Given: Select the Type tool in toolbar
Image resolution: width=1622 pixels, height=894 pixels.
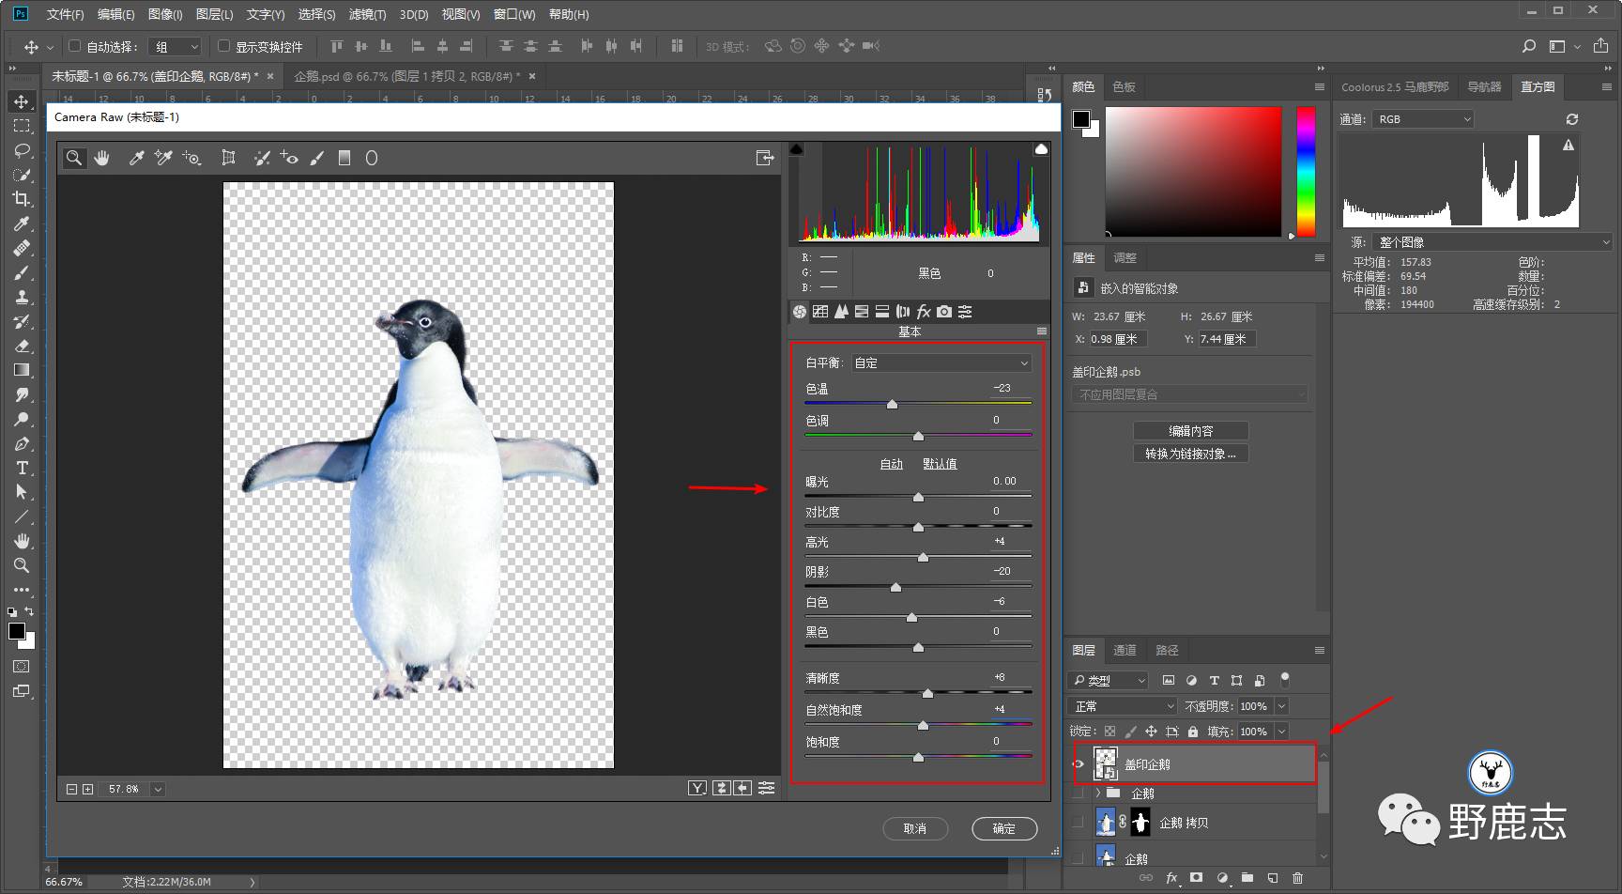Looking at the screenshot, I should [22, 468].
